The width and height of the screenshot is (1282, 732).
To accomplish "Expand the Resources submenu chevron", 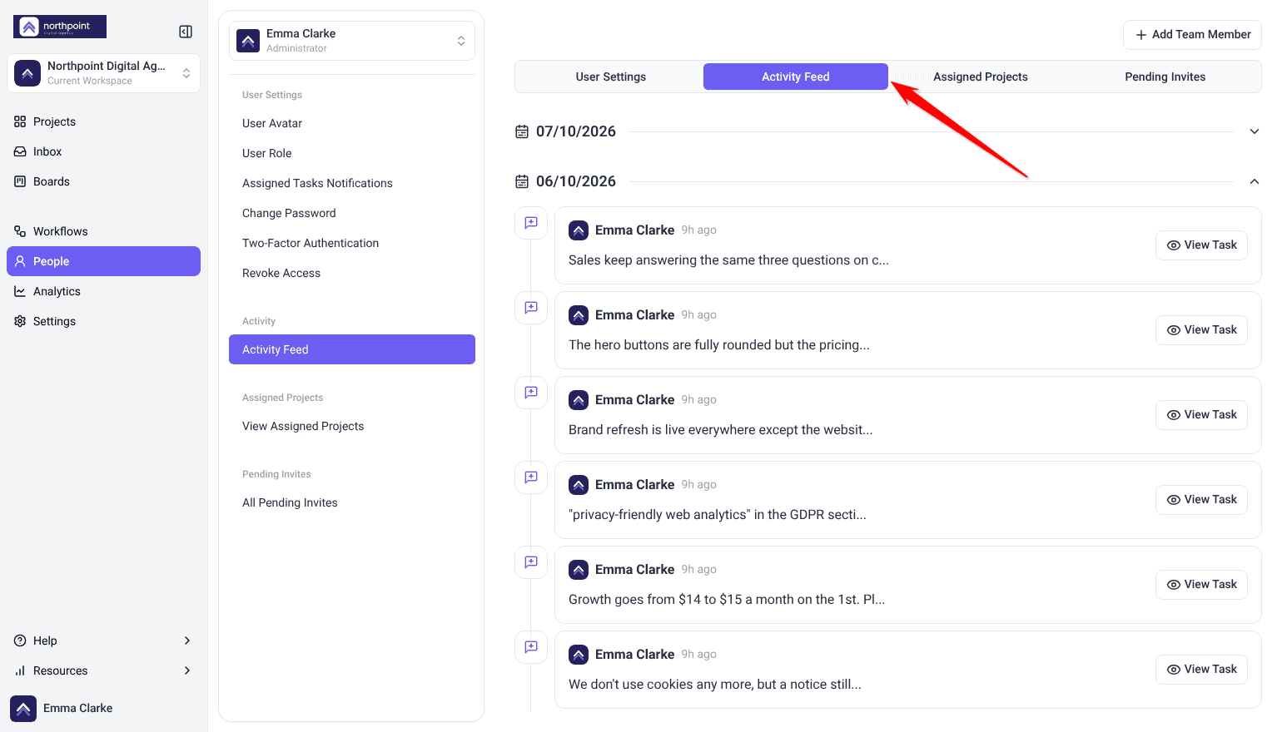I will point(187,670).
